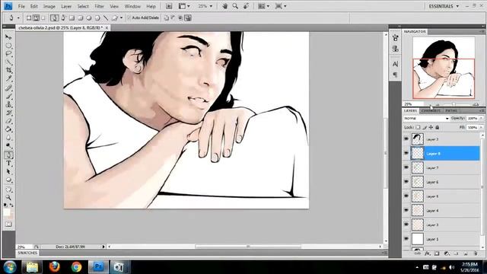Select the Path Selection arrow tool

(8, 171)
